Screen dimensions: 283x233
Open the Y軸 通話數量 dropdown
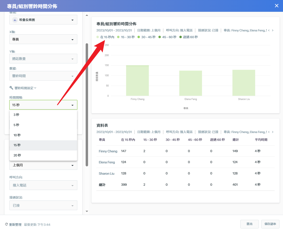pos(43,59)
